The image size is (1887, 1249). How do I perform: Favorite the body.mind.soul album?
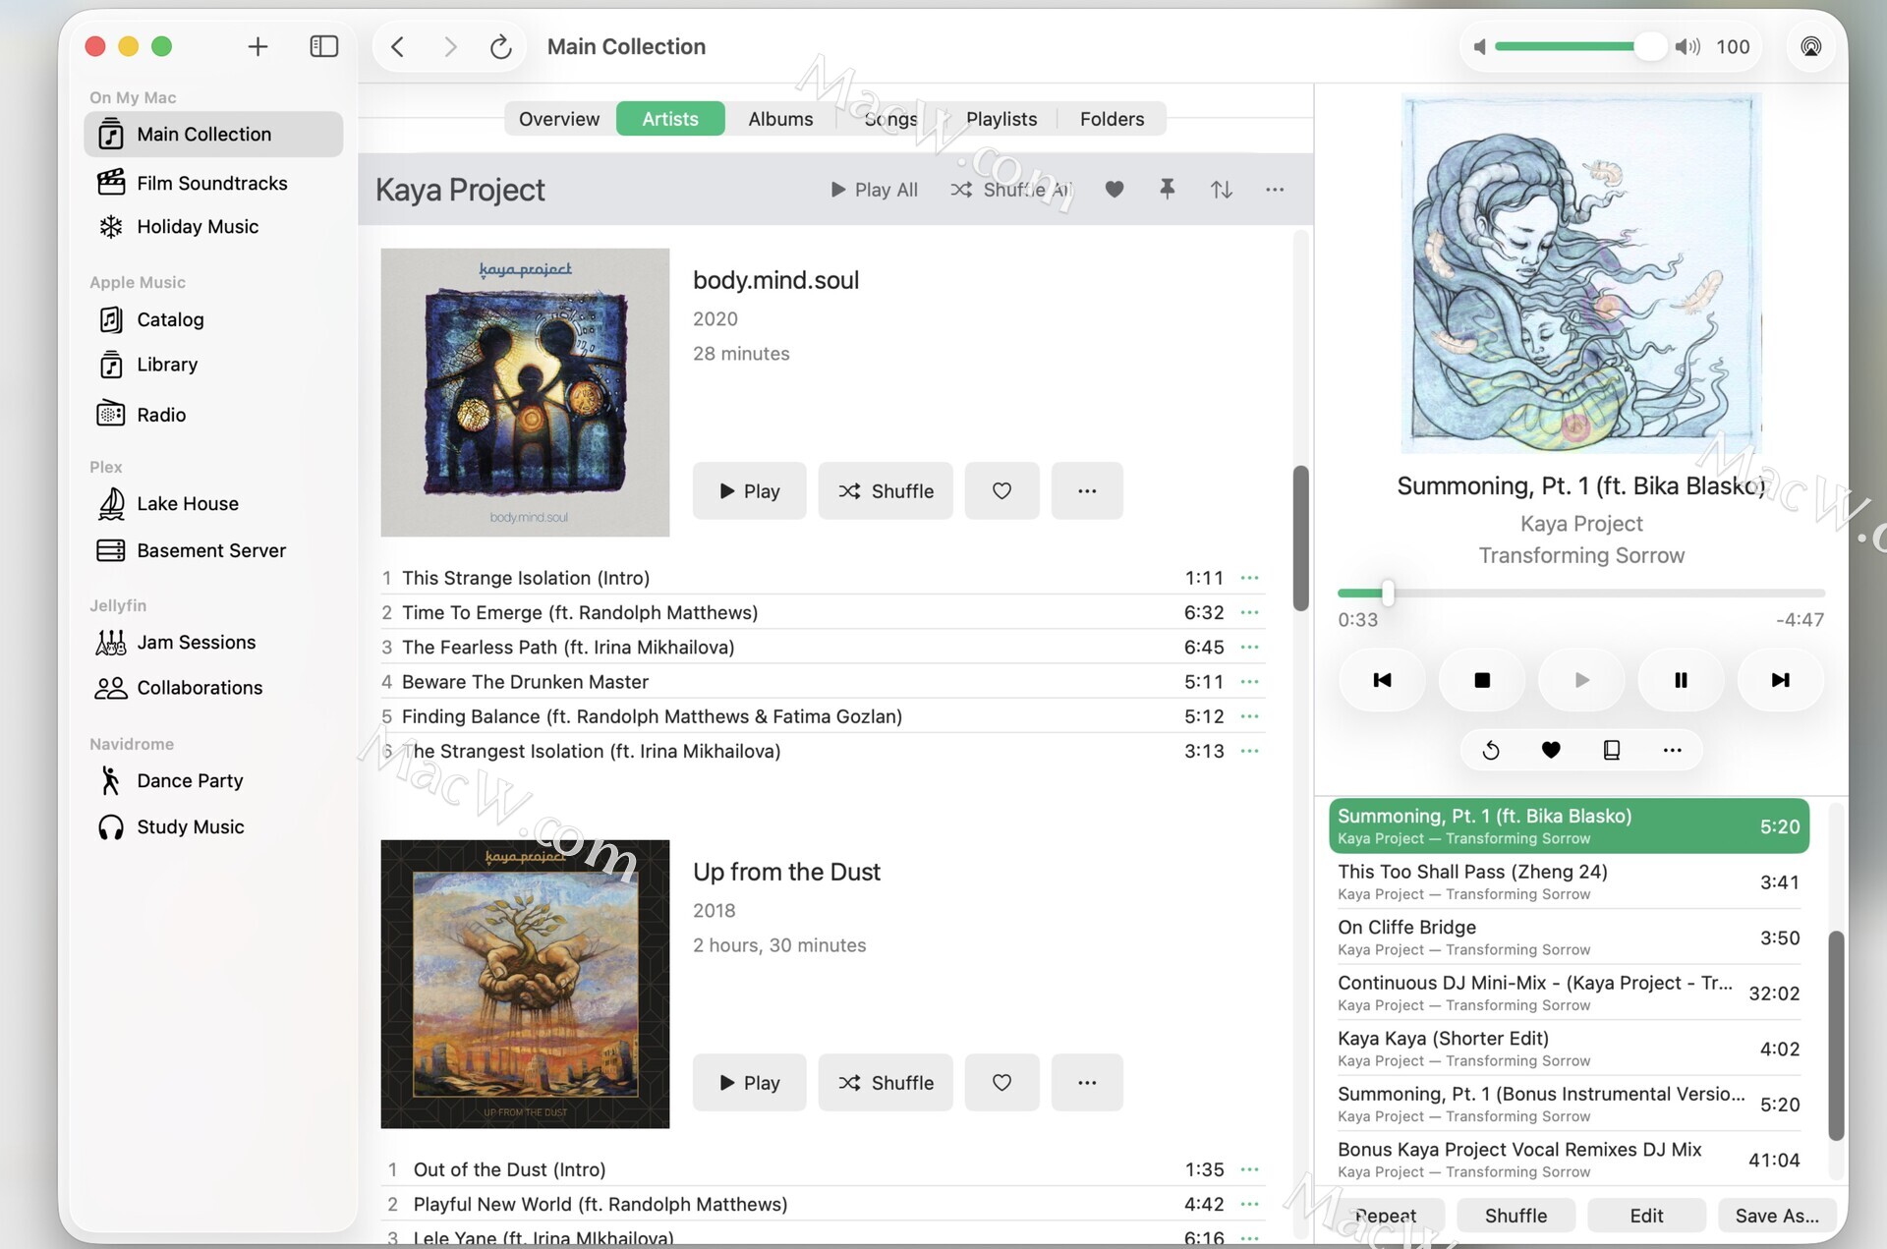point(1001,490)
